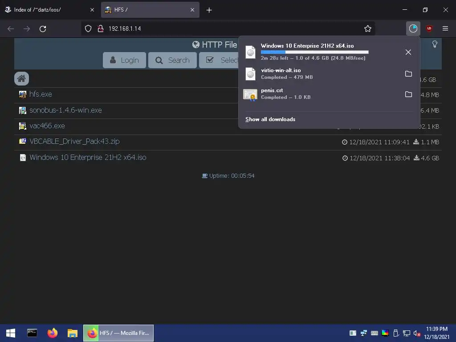
Task: Open containing folder for virtio-win-alt.iso
Action: pos(409,74)
